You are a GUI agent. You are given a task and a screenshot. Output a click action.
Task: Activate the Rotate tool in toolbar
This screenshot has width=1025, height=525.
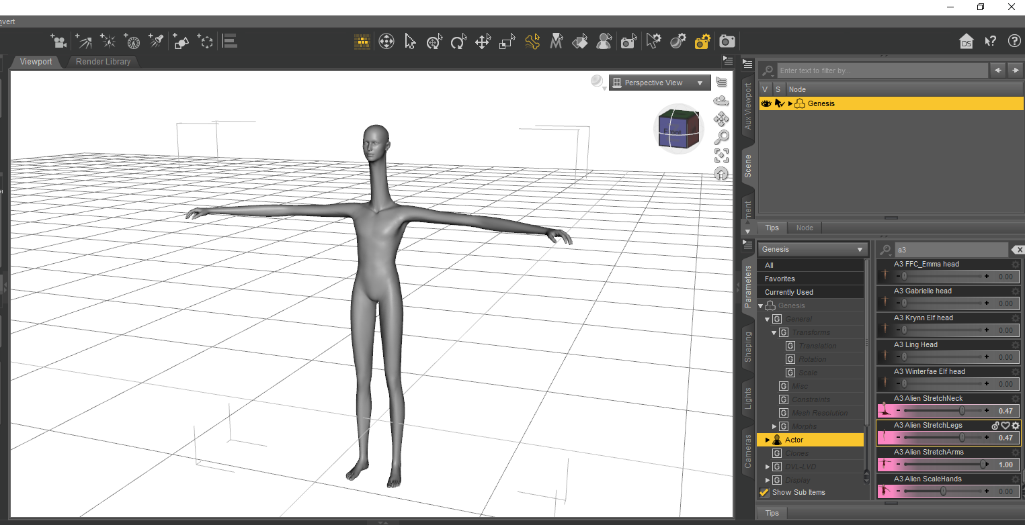point(458,42)
